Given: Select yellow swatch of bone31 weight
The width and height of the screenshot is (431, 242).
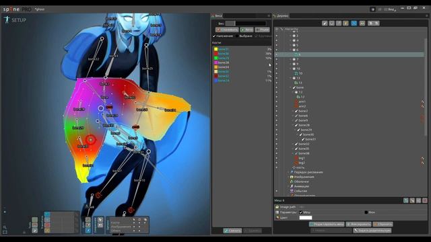Looking at the screenshot, I should [215, 49].
